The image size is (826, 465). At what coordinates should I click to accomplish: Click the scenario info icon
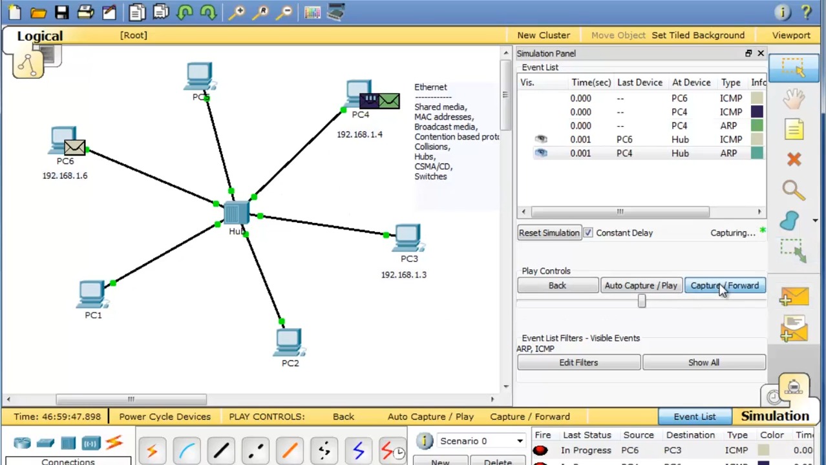425,441
